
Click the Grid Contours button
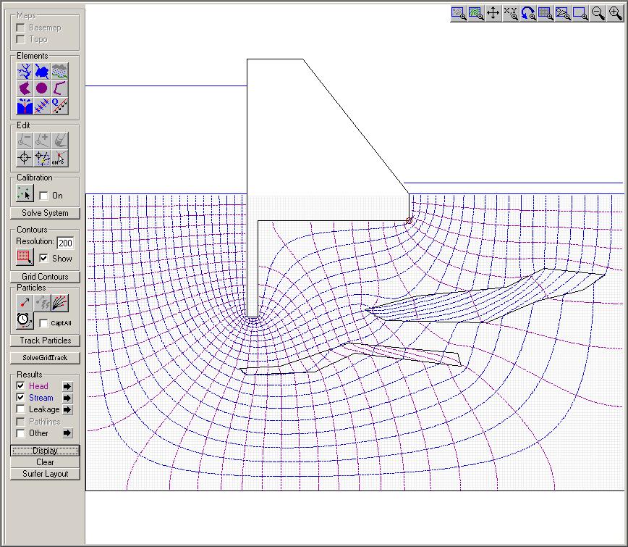45,277
